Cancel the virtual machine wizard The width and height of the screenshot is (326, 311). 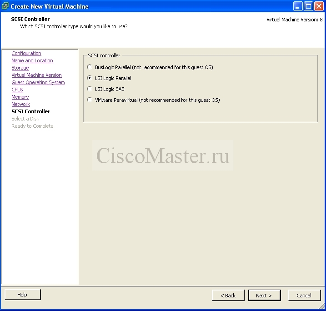[304, 296]
